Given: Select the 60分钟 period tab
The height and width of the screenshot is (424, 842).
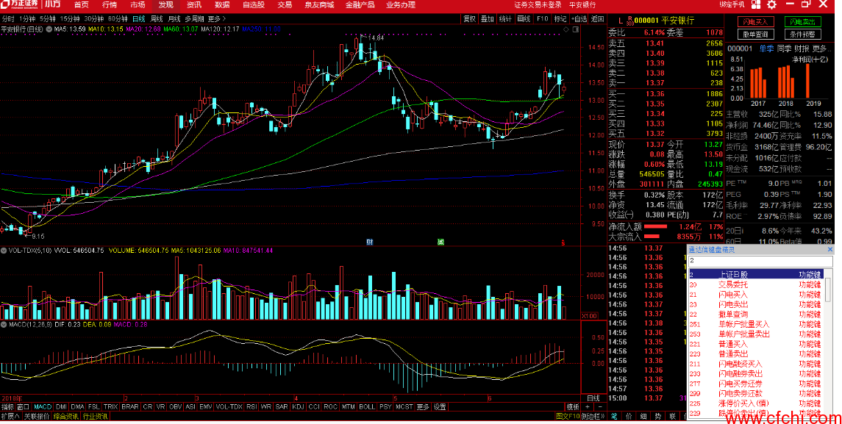Looking at the screenshot, I should click(x=118, y=19).
